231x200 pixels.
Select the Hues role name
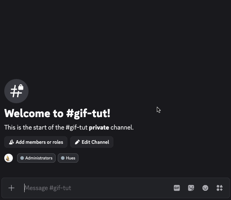coord(71,158)
